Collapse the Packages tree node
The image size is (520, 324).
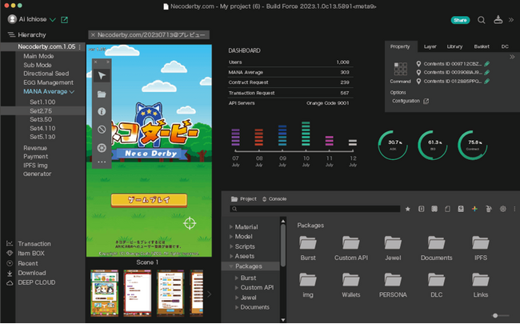(231, 266)
